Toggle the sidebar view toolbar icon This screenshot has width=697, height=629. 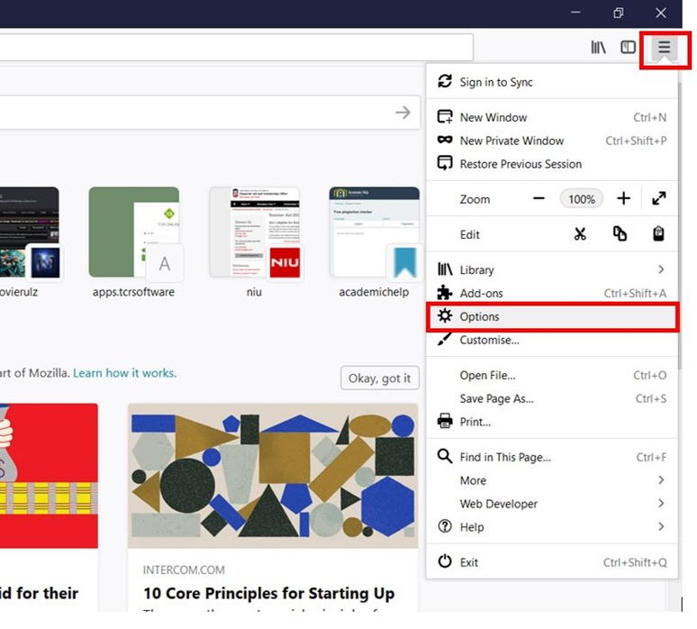pos(629,48)
